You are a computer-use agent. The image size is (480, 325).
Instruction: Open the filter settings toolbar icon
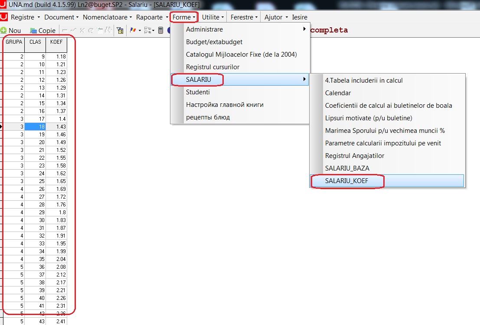[120, 30]
